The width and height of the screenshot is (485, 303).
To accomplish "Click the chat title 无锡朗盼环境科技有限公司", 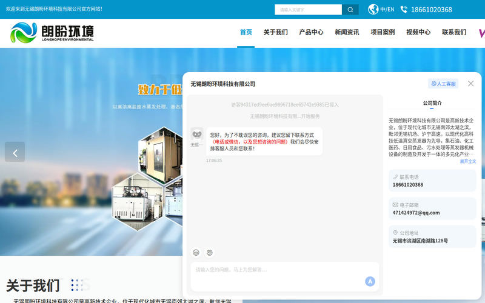I will (222, 84).
